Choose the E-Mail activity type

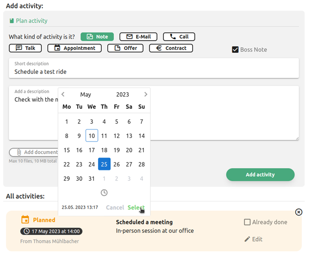138,37
